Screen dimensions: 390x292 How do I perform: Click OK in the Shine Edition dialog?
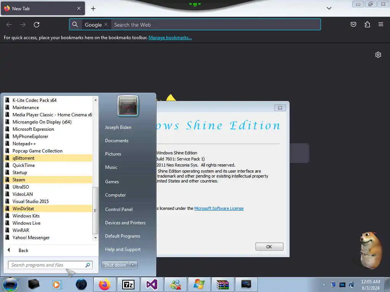(x=269, y=246)
